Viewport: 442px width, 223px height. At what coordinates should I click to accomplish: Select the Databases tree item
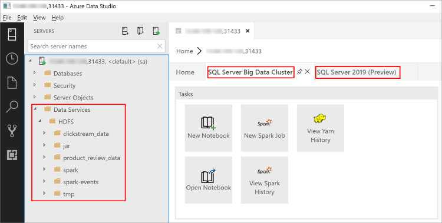click(68, 74)
